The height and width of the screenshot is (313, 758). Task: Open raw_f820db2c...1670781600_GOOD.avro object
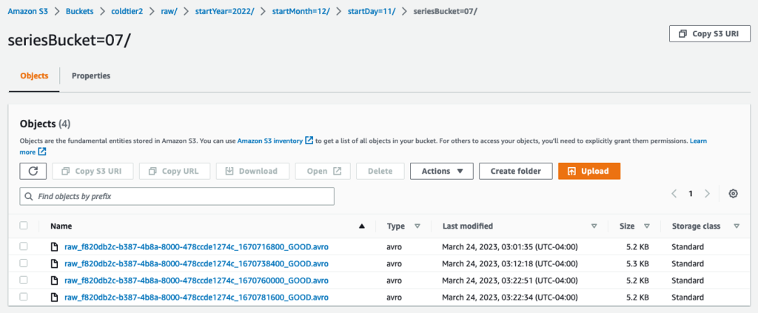pos(196,297)
